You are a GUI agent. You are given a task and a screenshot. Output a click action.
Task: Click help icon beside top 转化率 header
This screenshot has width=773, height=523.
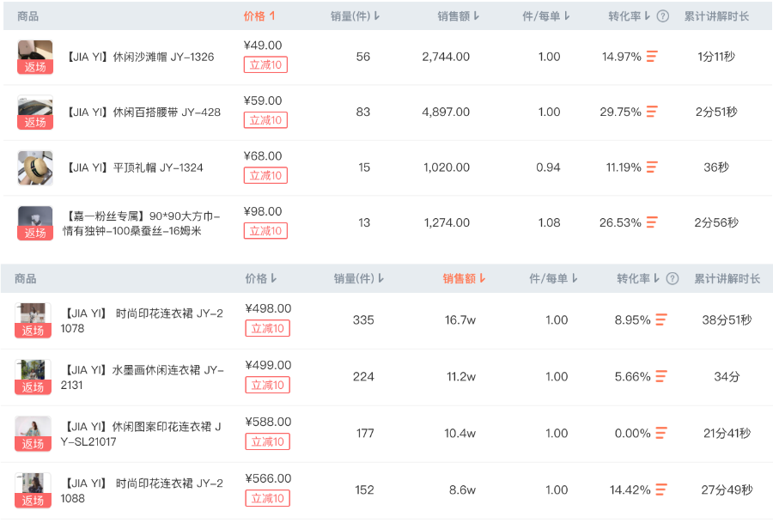click(662, 16)
